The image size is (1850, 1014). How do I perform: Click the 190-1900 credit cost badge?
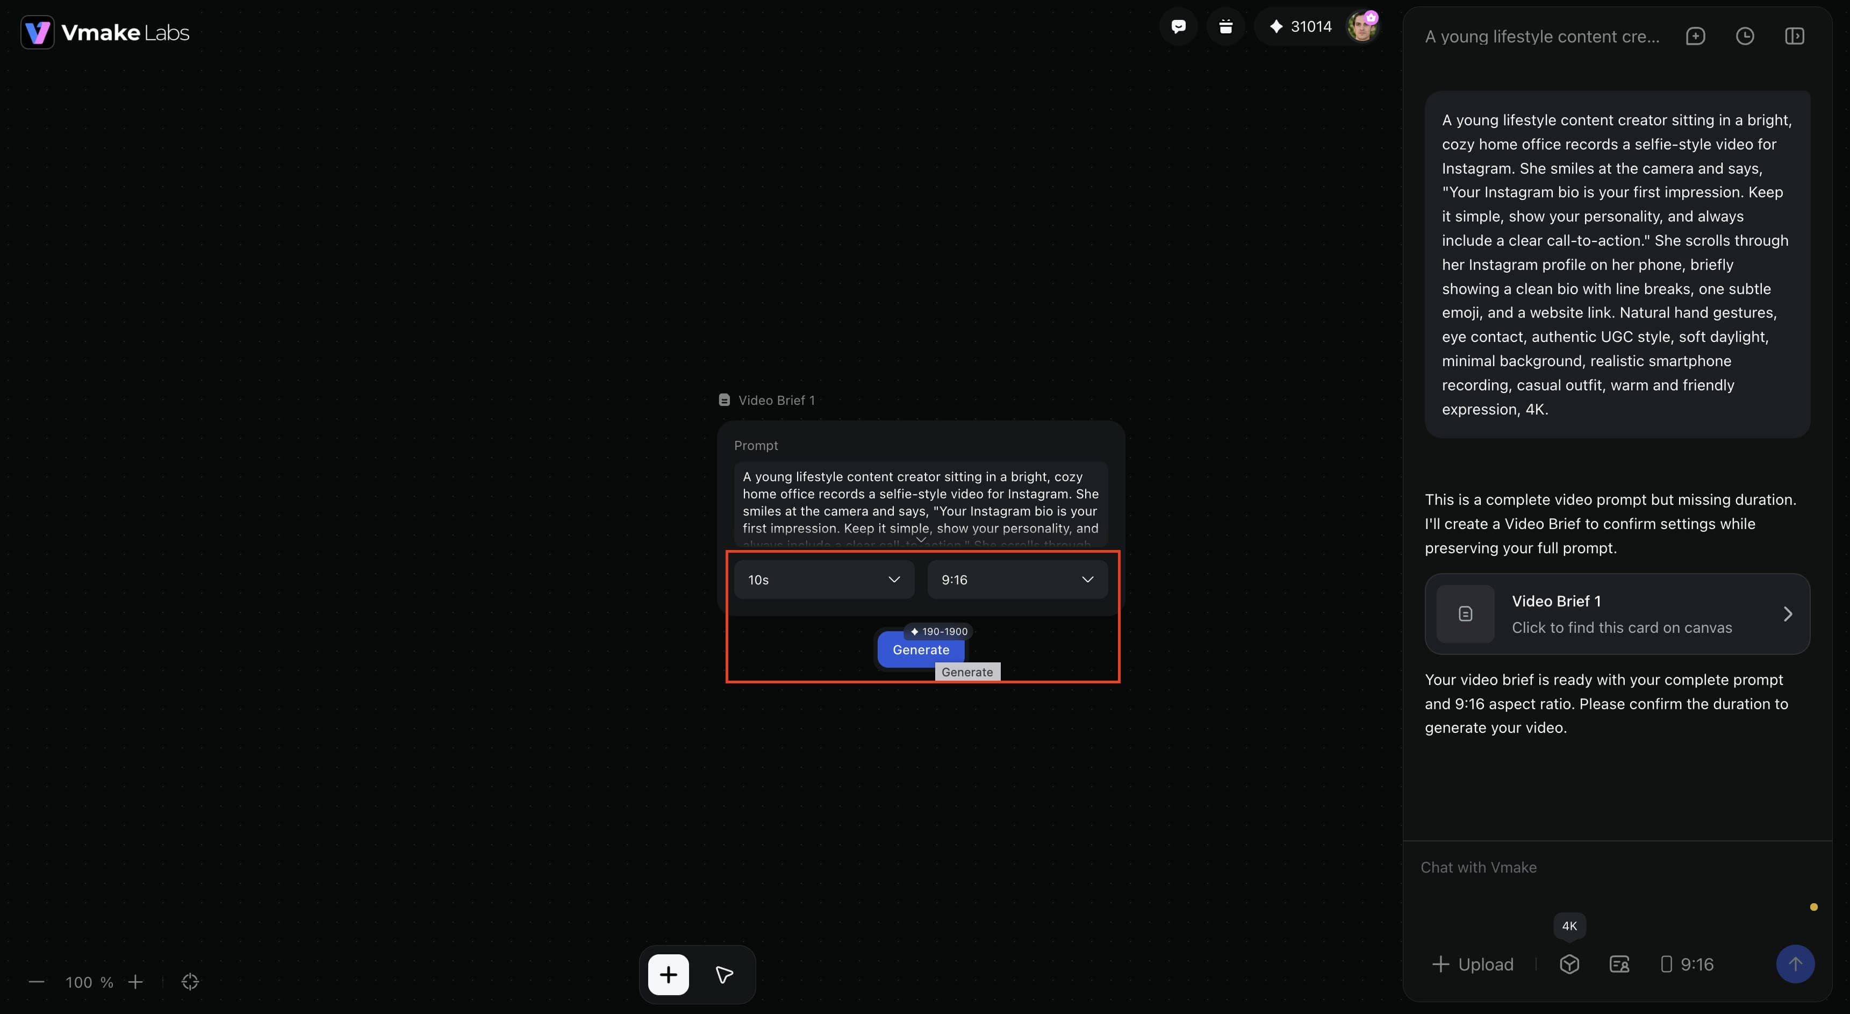click(938, 631)
